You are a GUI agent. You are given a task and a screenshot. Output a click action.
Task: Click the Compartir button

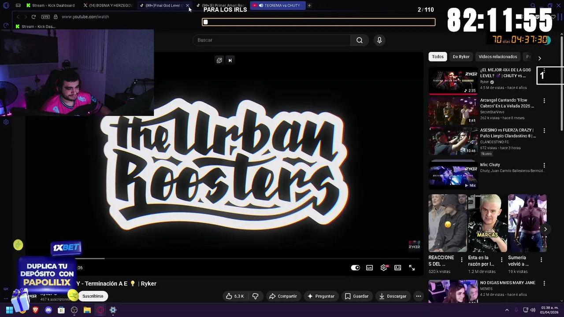pos(283,296)
